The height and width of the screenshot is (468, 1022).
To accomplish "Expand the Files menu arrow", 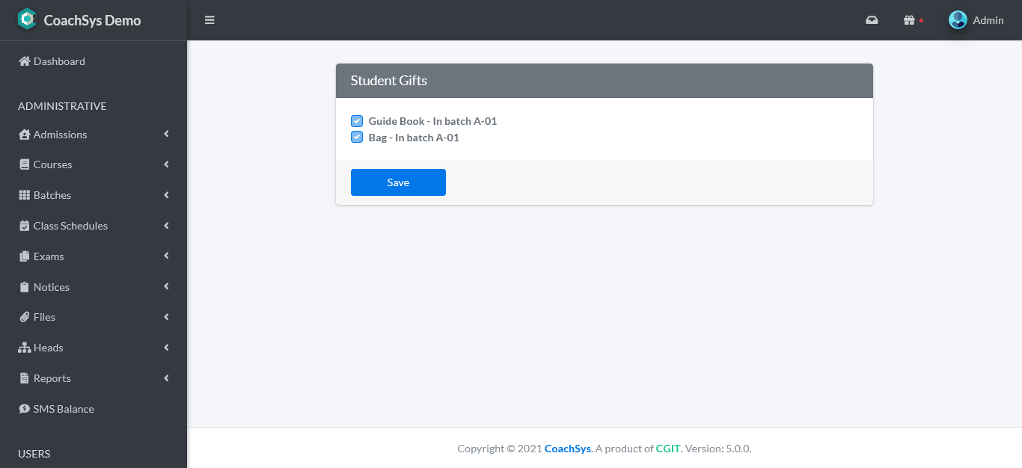I will click(x=166, y=317).
